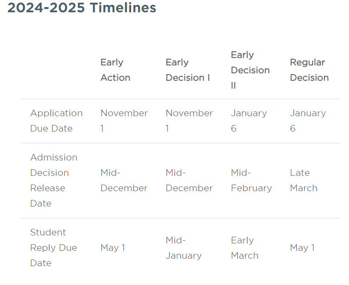The width and height of the screenshot is (349, 285).
Task: Click Early Action's May 1 reply date
Action: [x=113, y=248]
